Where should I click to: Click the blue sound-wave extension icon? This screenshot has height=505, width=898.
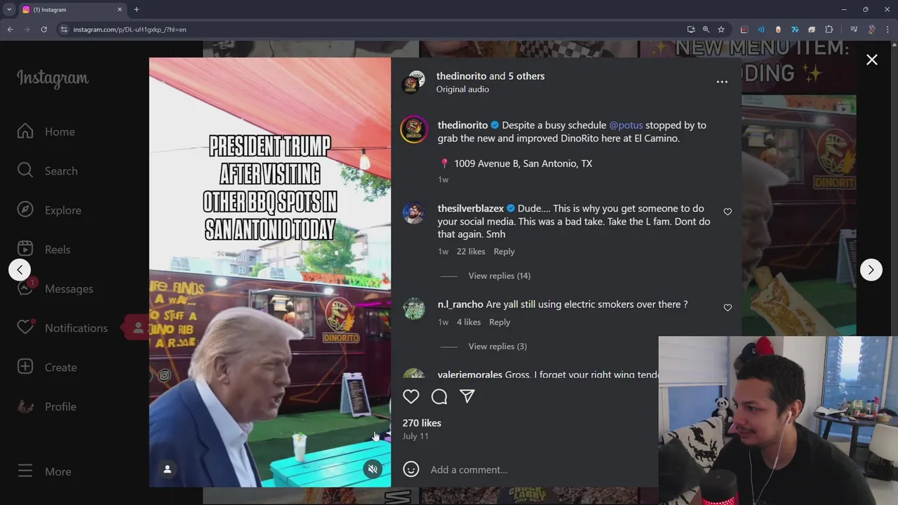pos(761,29)
